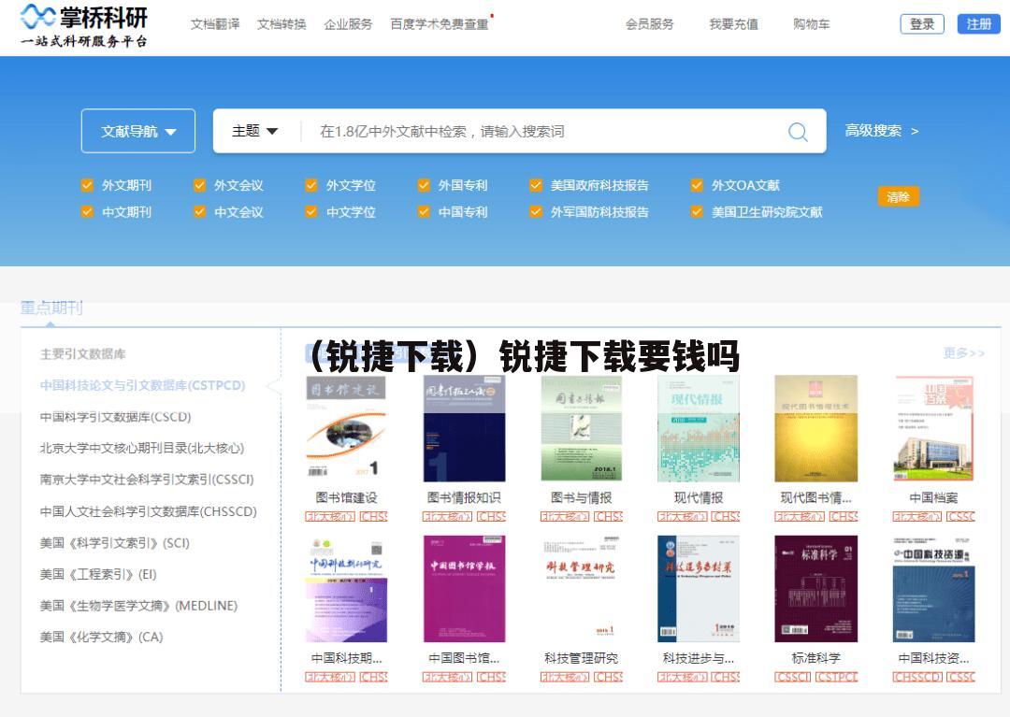The height and width of the screenshot is (717, 1010).
Task: Select 美国《科学引文索引》(SCI) entry
Action: click(x=115, y=542)
